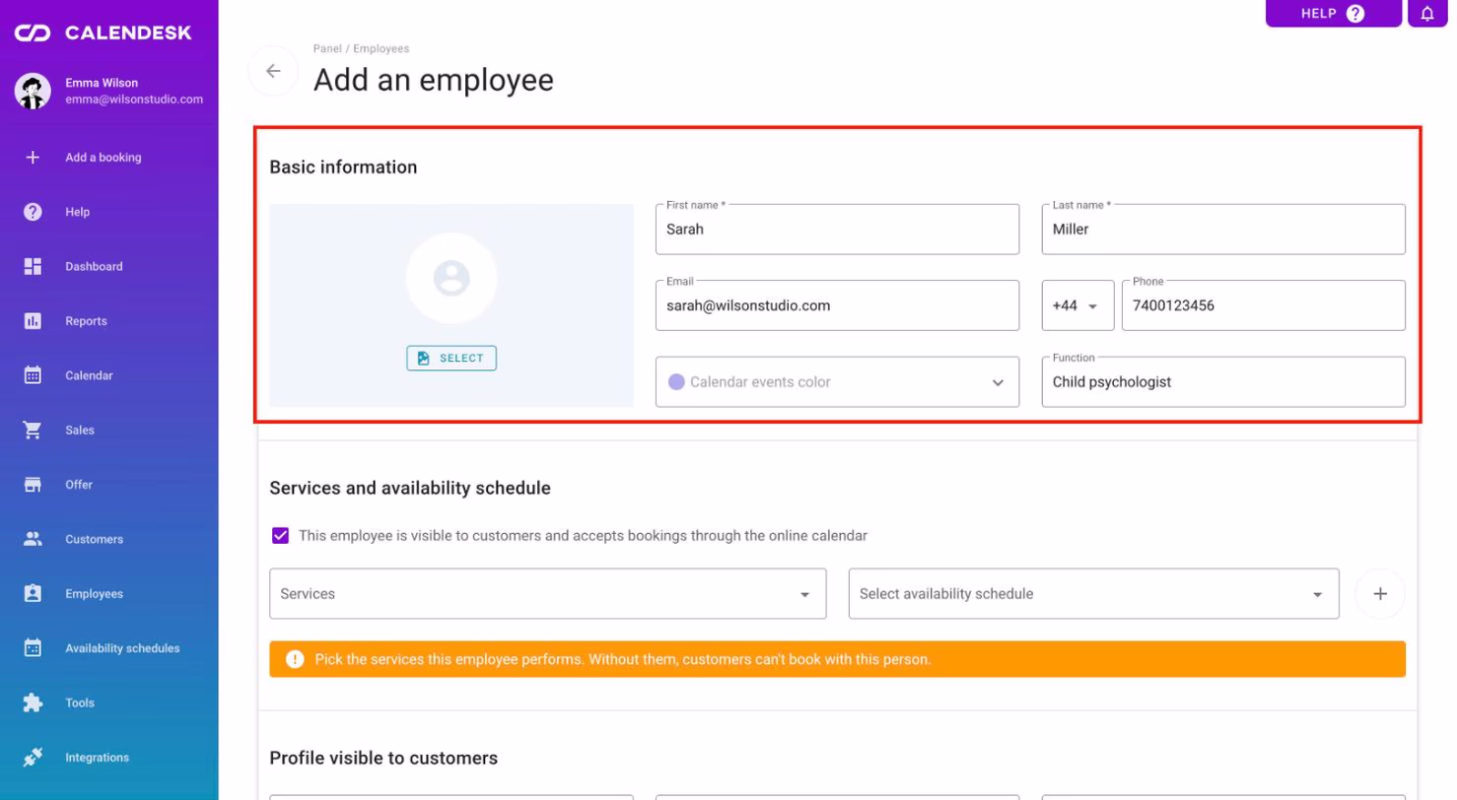This screenshot has width=1457, height=800.
Task: Click the SELECT photo button
Action: [x=451, y=358]
